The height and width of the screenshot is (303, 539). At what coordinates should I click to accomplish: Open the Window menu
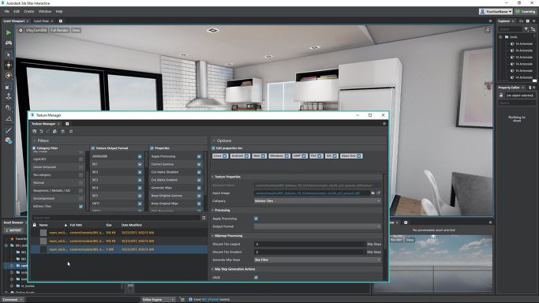(45, 11)
